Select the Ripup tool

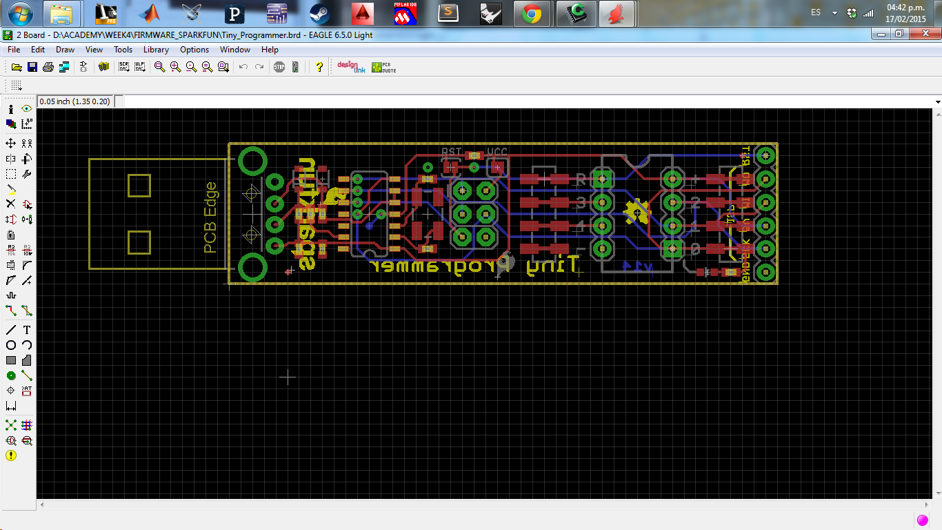[x=27, y=311]
